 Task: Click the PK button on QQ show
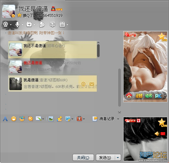click(158, 96)
